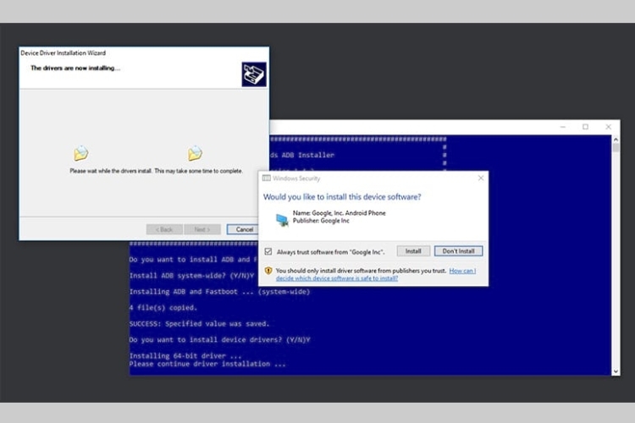Open the 'How can I decide' safe software link

(376, 274)
